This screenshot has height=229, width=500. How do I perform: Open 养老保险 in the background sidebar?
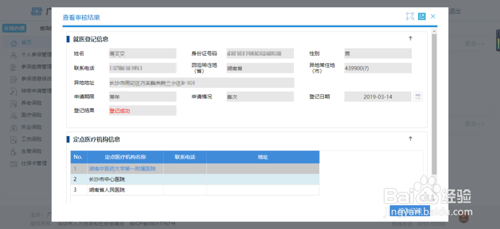[31, 103]
